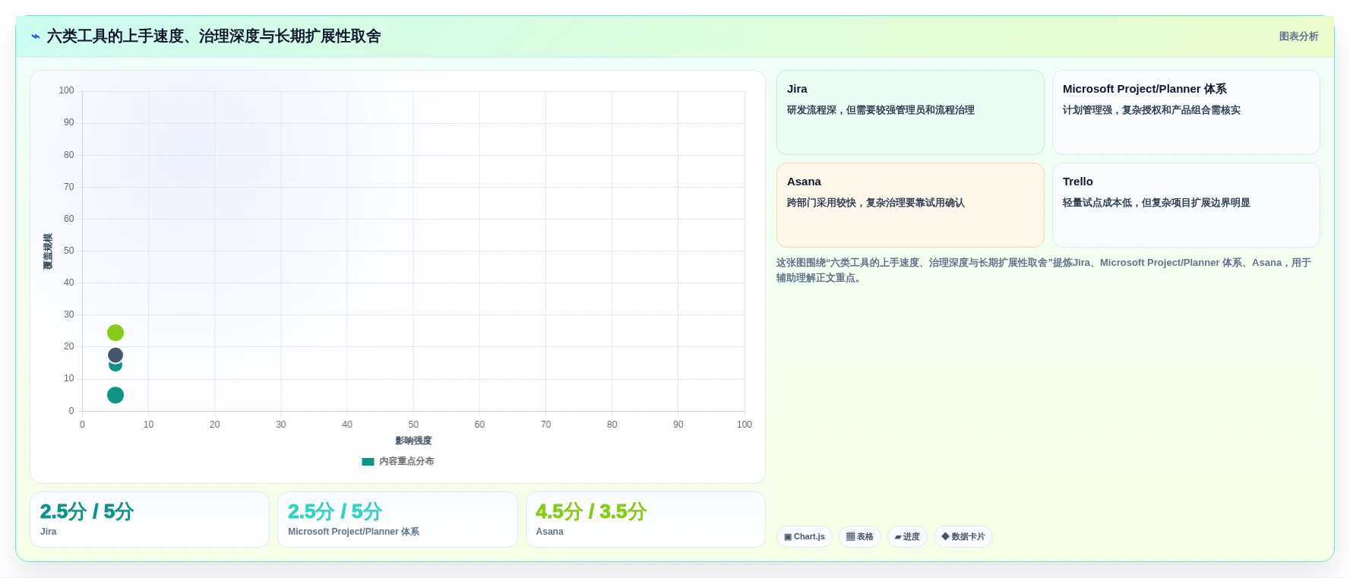This screenshot has height=578, width=1350.
Task: Click the 内容重点分布 legend label
Action: [406, 462]
